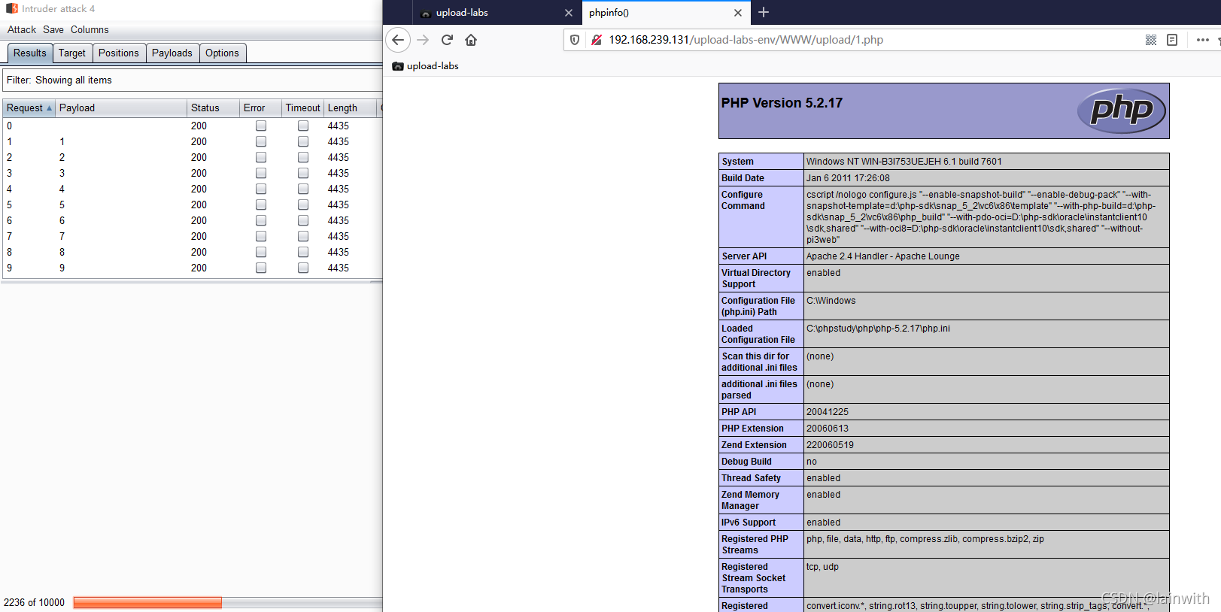The height and width of the screenshot is (612, 1221).
Task: Click the browser address bar URL
Action: (x=746, y=40)
